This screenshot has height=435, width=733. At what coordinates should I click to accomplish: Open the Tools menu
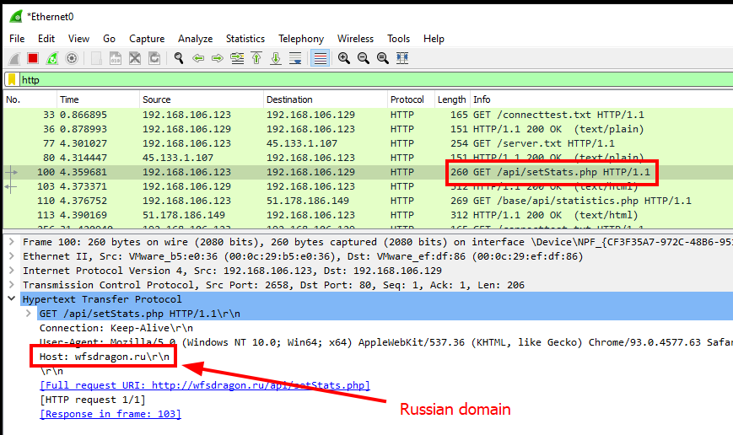[398, 39]
